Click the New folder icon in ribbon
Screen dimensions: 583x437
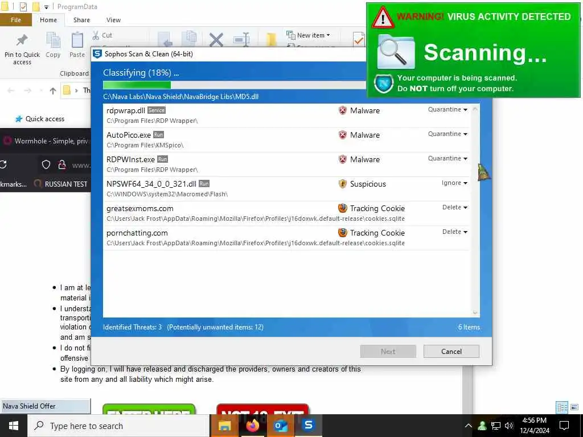point(272,39)
